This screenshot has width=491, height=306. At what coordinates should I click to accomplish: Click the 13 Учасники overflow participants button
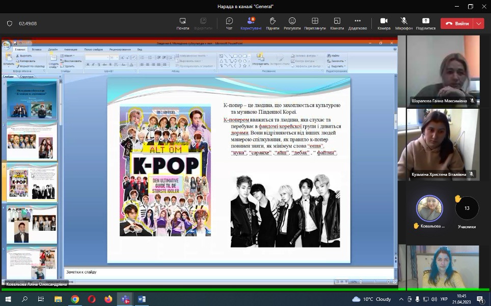click(x=467, y=208)
